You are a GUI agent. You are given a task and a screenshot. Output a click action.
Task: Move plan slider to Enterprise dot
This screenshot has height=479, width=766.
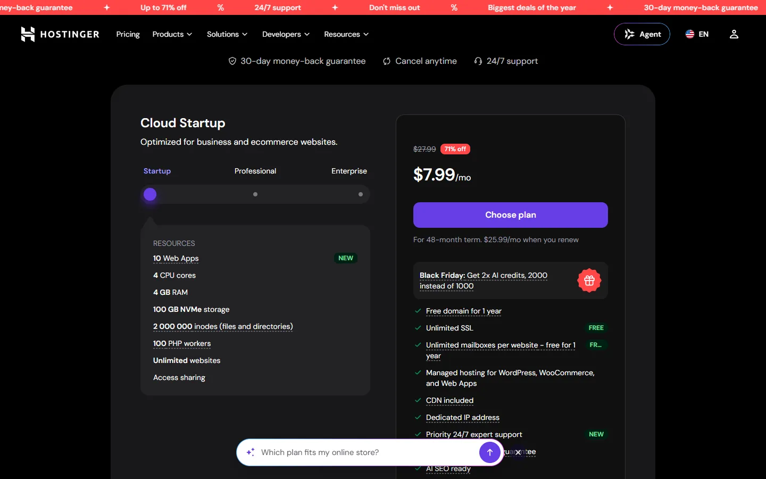(x=361, y=194)
